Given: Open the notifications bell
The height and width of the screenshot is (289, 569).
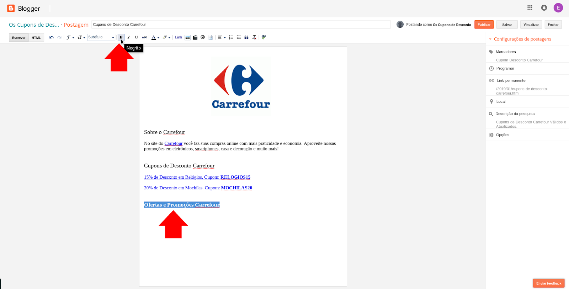Looking at the screenshot, I should (x=544, y=8).
